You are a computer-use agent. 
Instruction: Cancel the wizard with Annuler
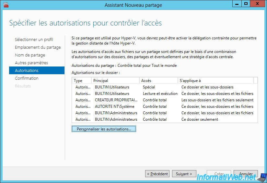point(246,174)
